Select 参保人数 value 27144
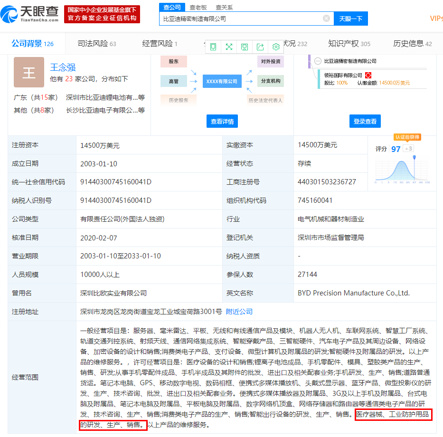This screenshot has height=437, width=443. click(x=307, y=275)
